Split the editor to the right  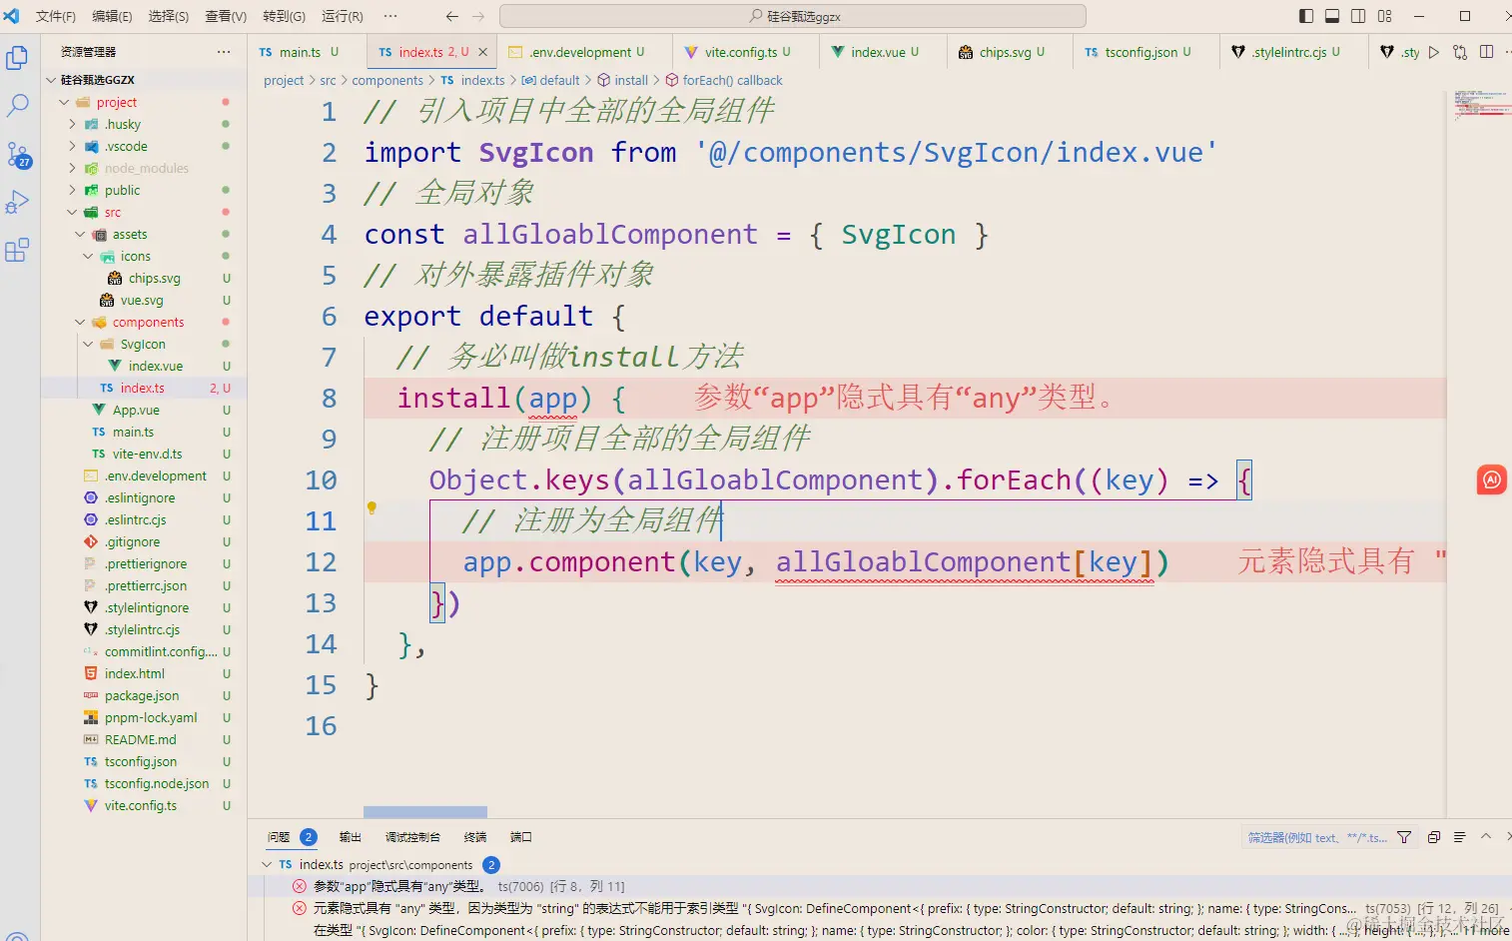click(x=1487, y=51)
